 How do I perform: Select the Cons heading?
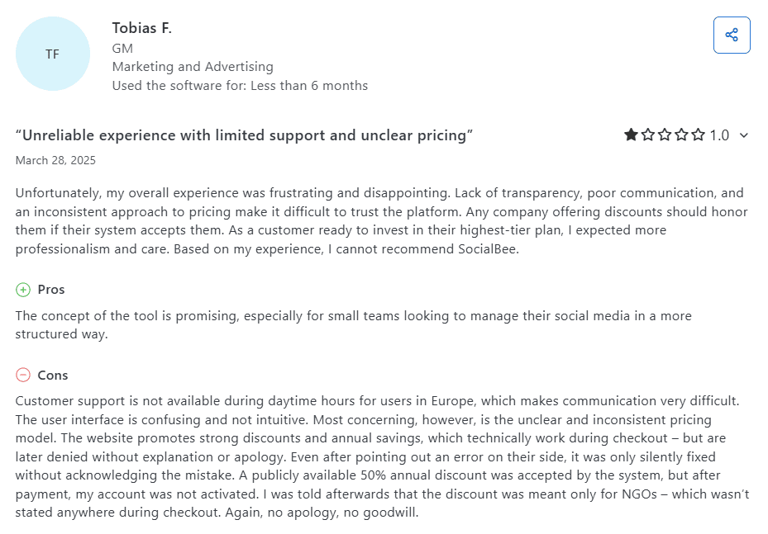[52, 375]
